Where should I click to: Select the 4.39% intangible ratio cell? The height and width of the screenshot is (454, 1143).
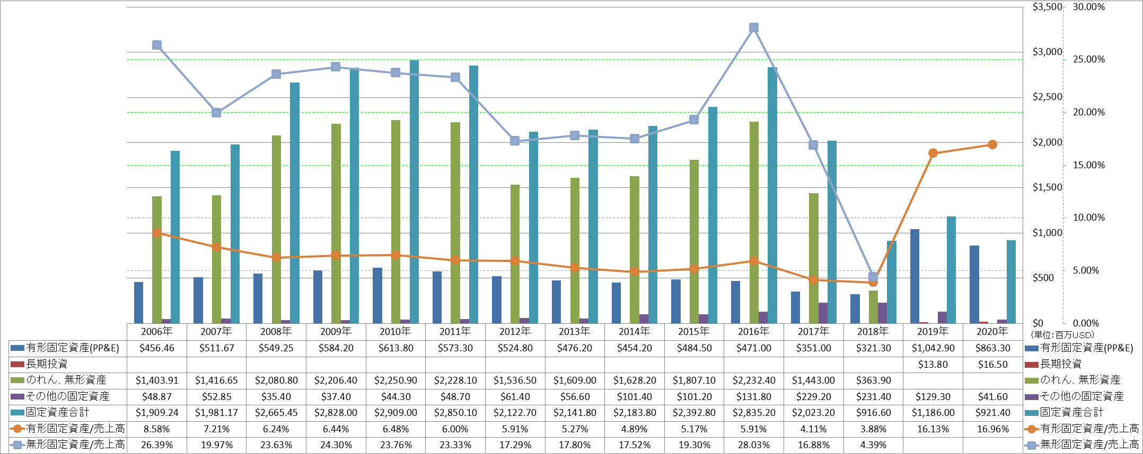873,445
